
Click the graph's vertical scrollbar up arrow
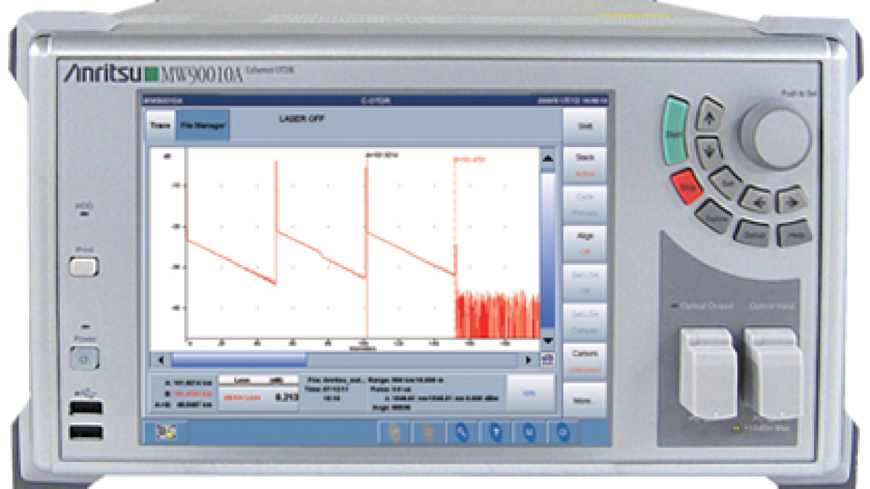(x=548, y=157)
